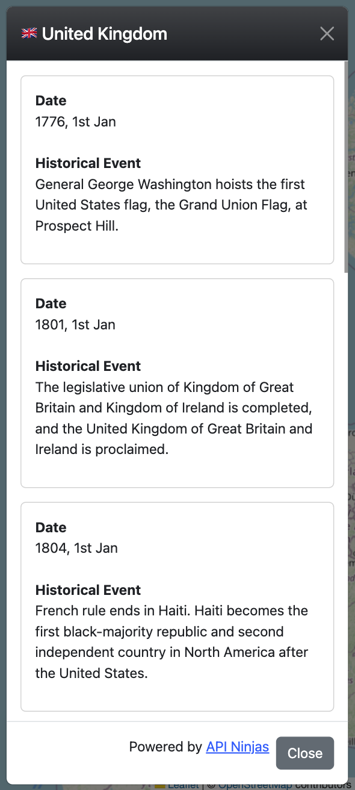Click the United Kingdom modal title
Image resolution: width=355 pixels, height=790 pixels.
(x=105, y=34)
